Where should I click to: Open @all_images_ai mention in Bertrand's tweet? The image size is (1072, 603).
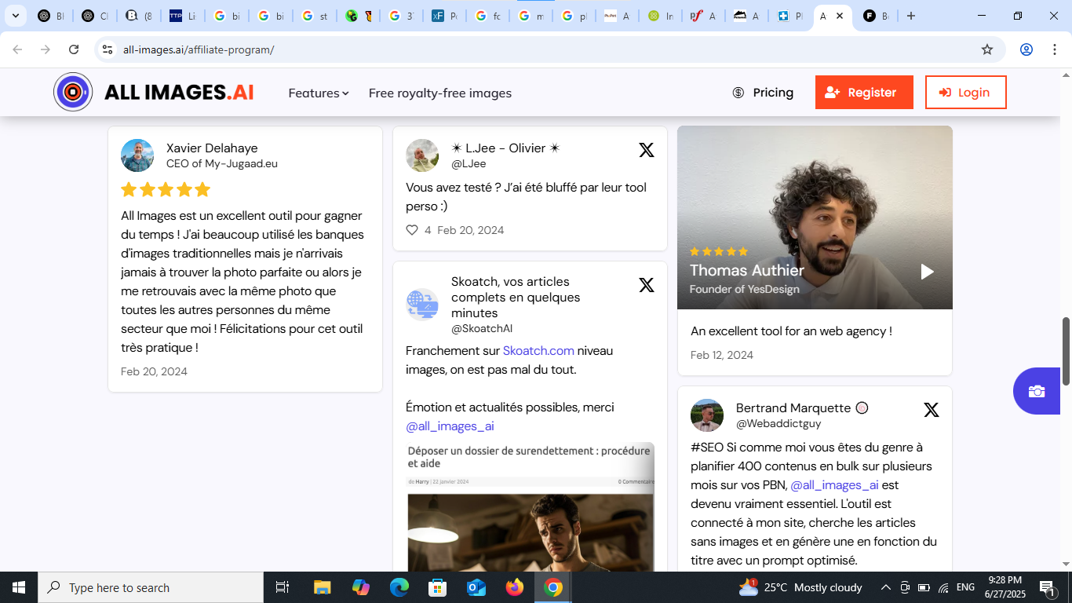(834, 485)
